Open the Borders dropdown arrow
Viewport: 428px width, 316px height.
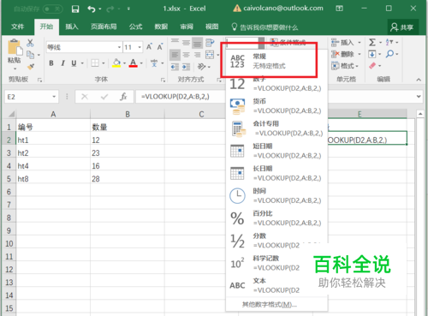(104, 63)
